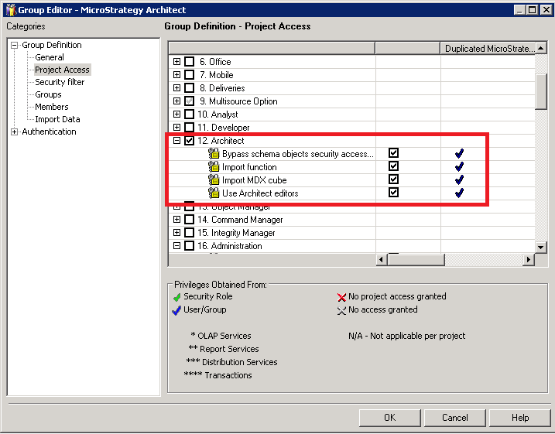
Task: Uncheck the Use Architect editors checkbox
Action: tap(393, 192)
